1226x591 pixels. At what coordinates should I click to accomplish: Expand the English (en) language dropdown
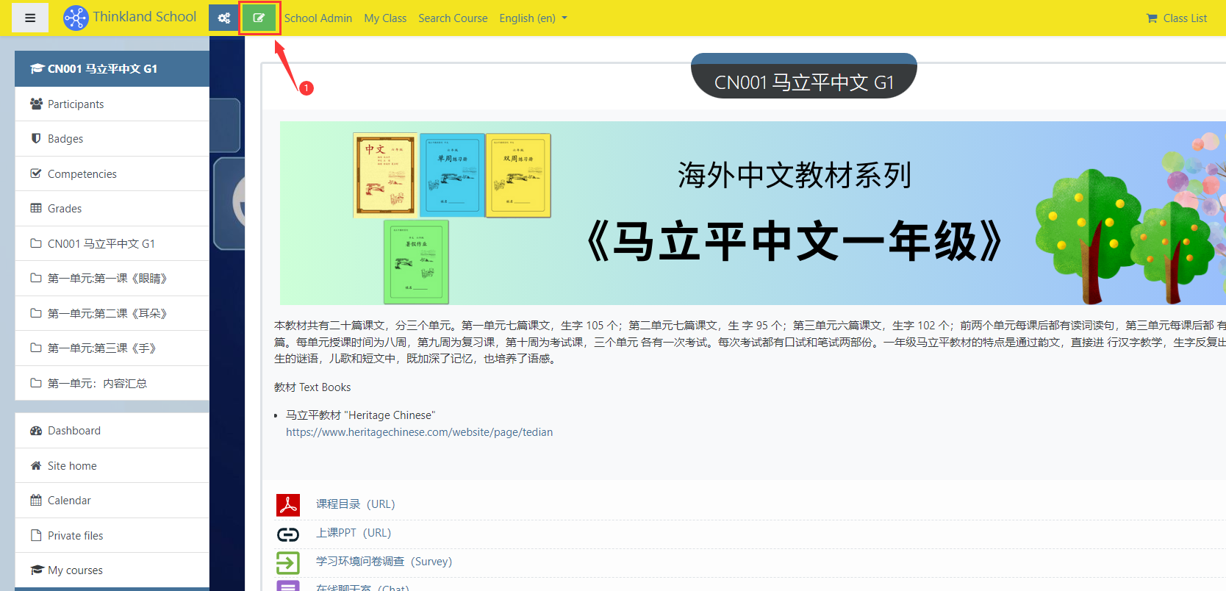(533, 18)
